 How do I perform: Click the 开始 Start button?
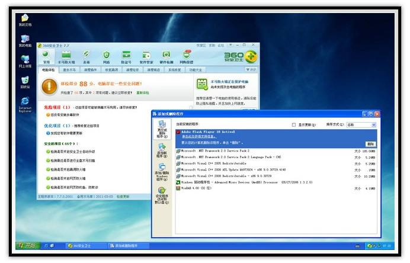pyautogui.click(x=27, y=245)
